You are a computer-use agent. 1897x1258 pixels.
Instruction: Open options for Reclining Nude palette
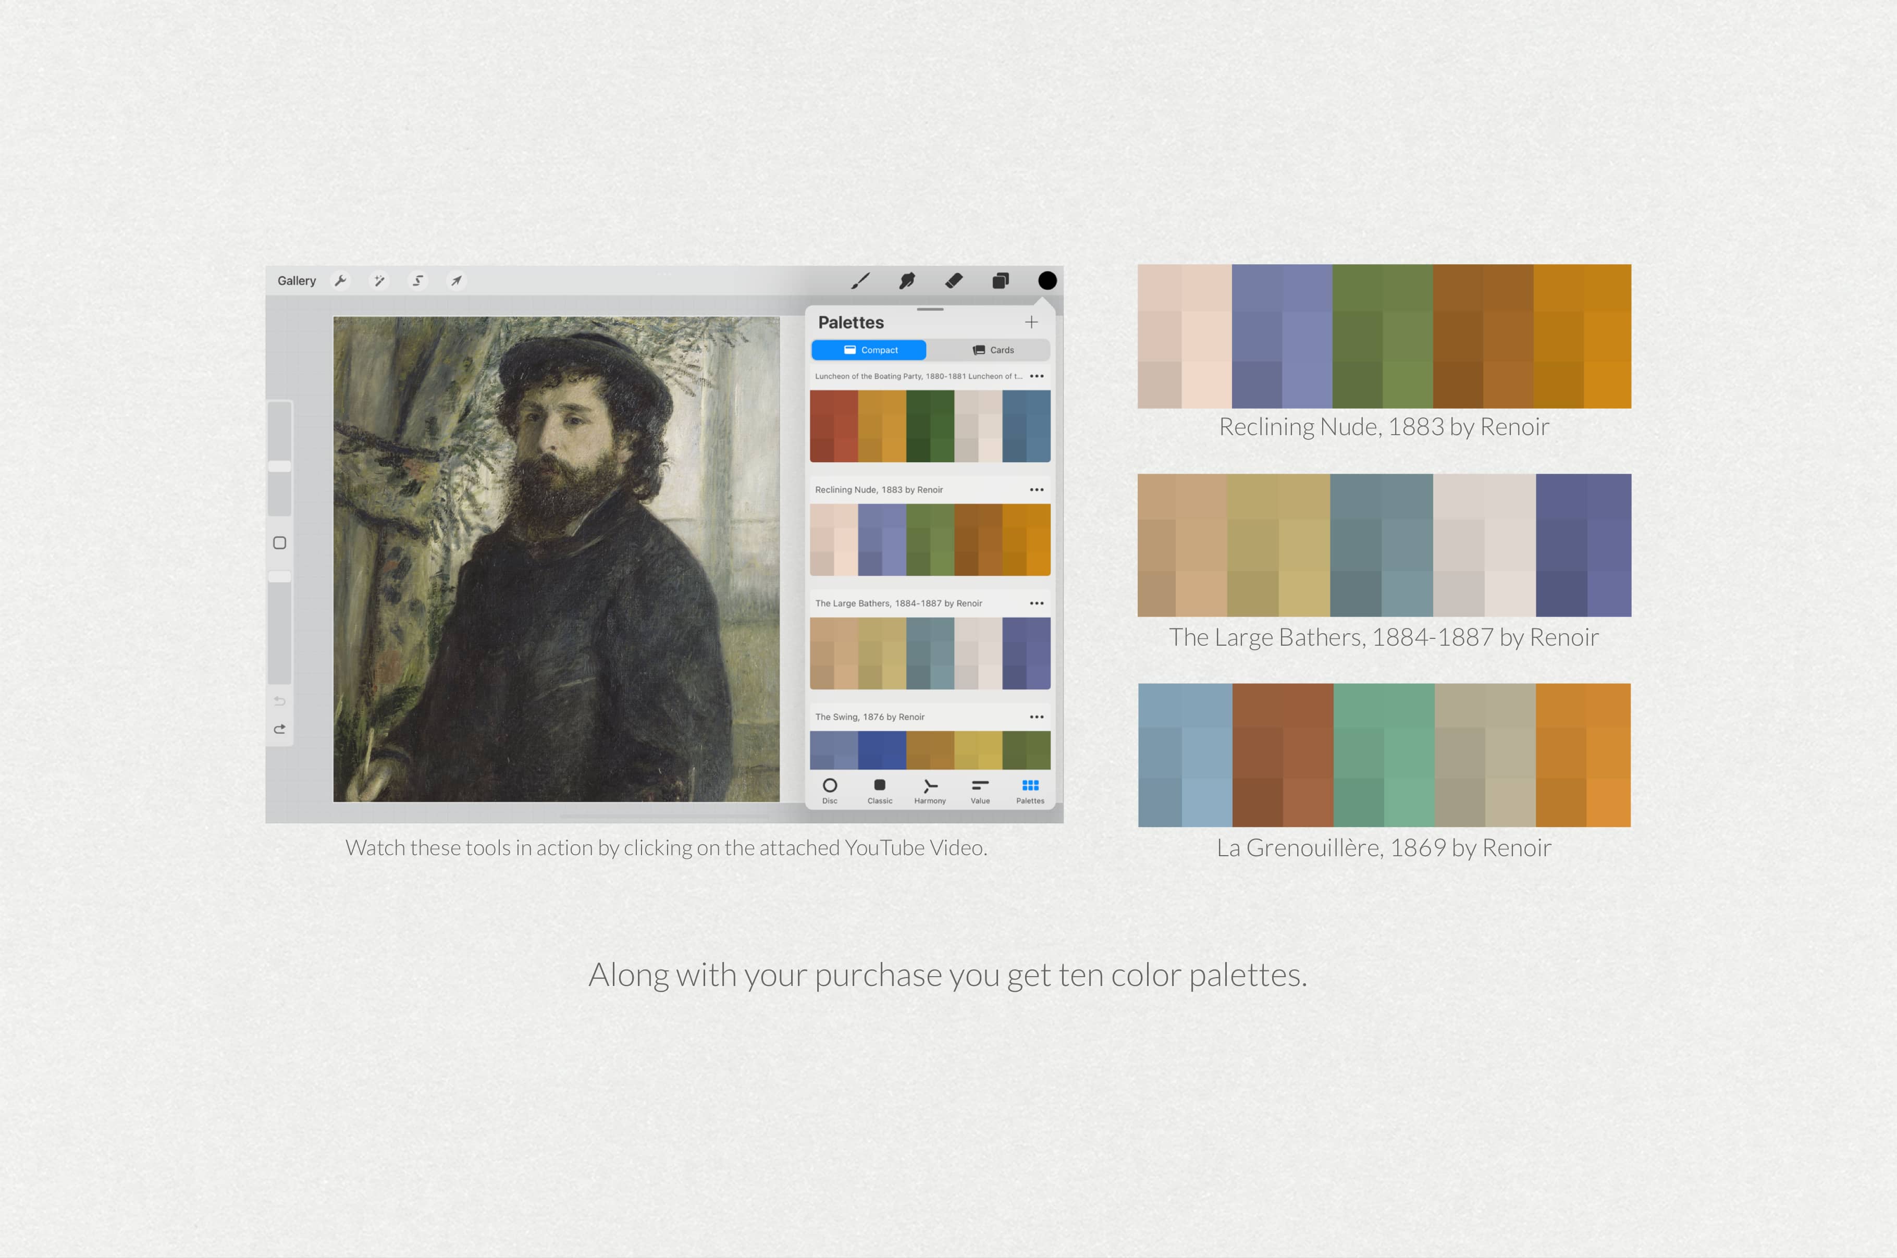point(1037,489)
